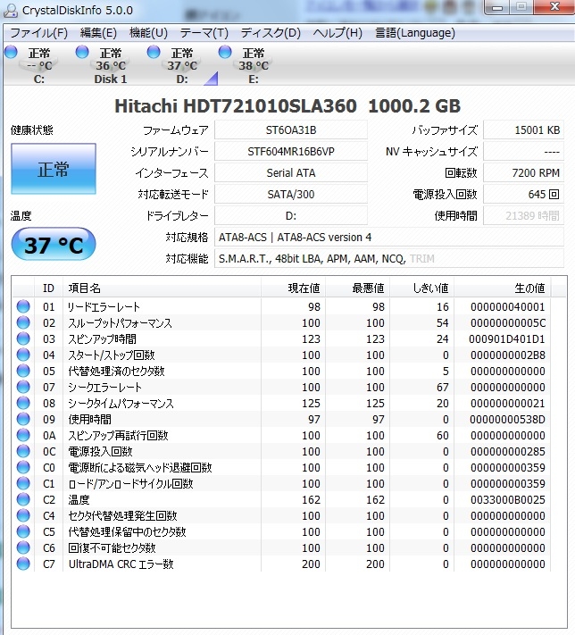Open the ディスク(D) menu

(271, 33)
